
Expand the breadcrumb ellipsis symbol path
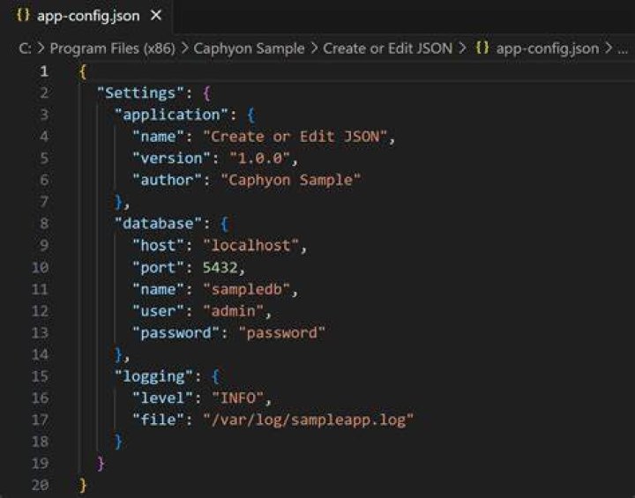(x=623, y=49)
